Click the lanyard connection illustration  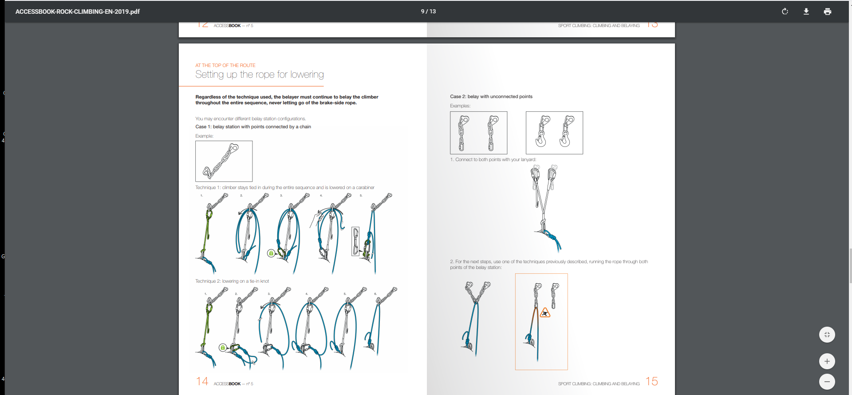(546, 208)
